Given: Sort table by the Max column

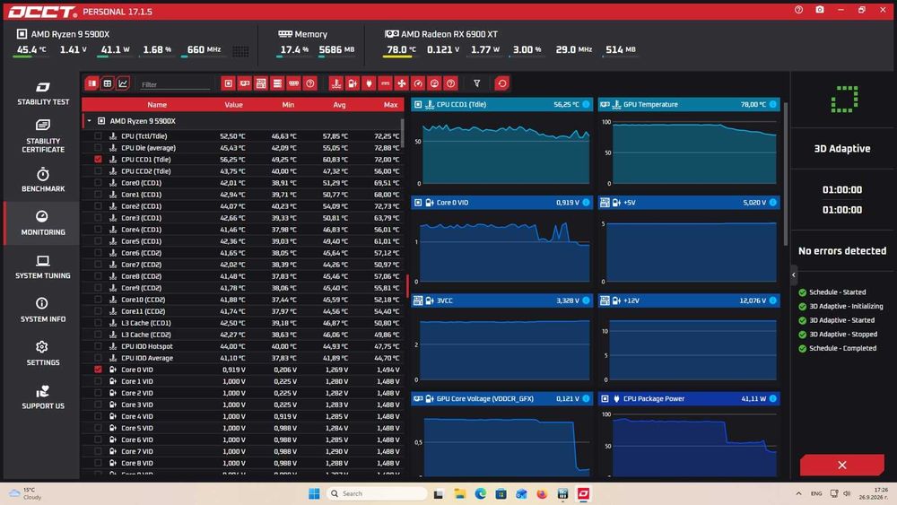Looking at the screenshot, I should pos(390,105).
